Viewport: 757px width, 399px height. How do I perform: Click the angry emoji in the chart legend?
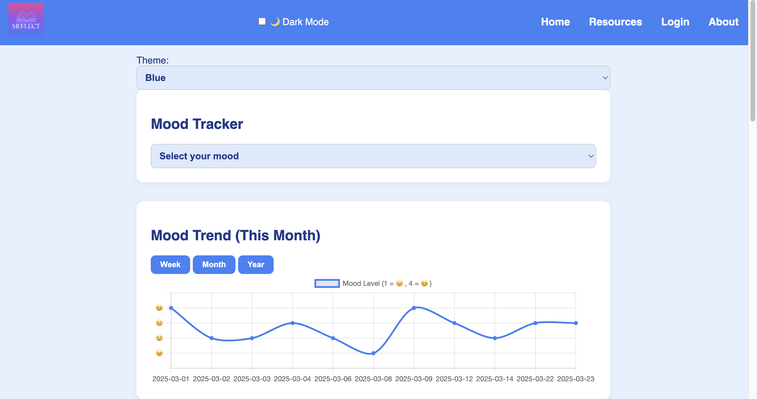click(x=400, y=283)
